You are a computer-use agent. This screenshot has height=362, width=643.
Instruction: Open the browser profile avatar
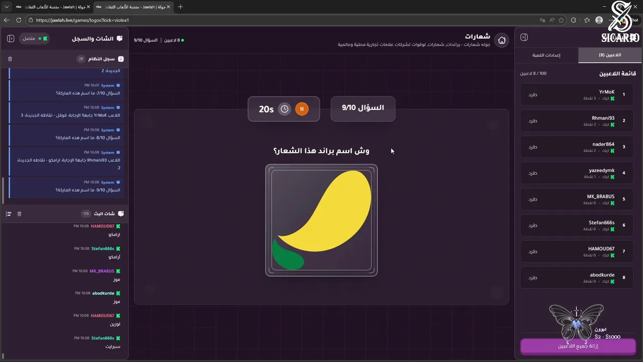(599, 20)
